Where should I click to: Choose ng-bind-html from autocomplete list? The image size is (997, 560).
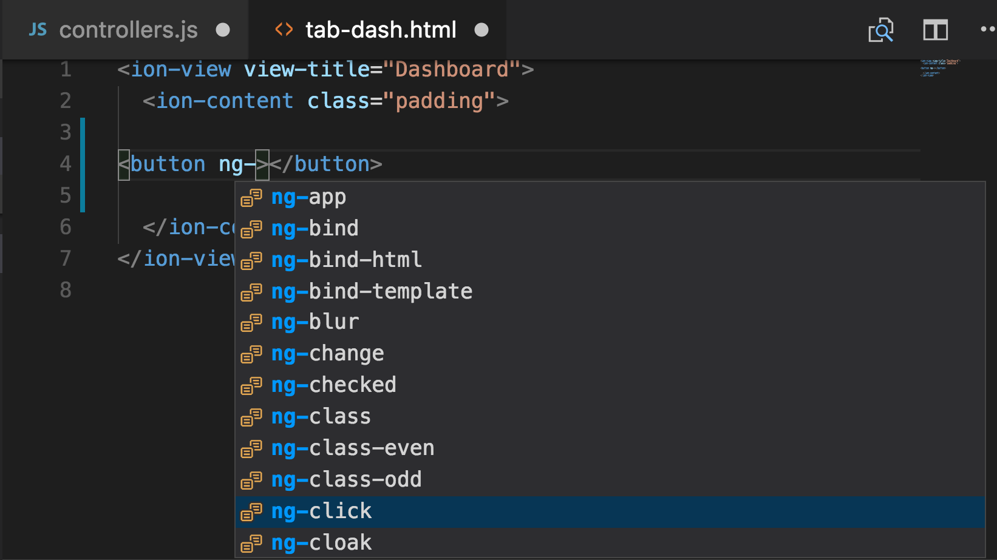[x=610, y=260]
